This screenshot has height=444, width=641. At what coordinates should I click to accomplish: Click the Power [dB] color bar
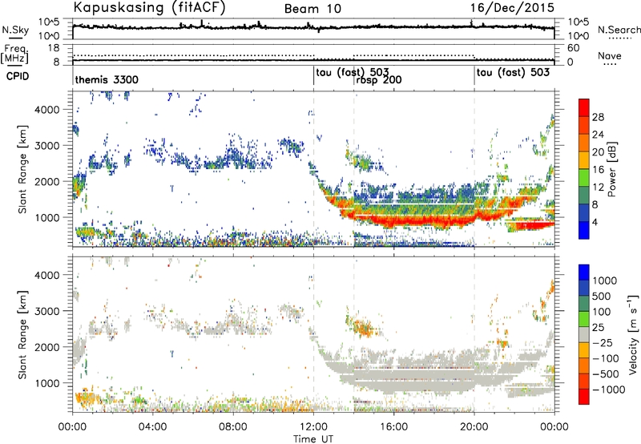(x=584, y=168)
